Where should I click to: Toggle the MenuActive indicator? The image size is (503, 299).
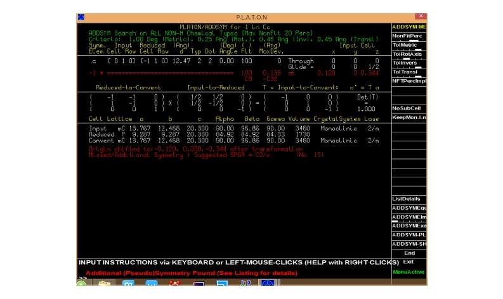(x=408, y=272)
